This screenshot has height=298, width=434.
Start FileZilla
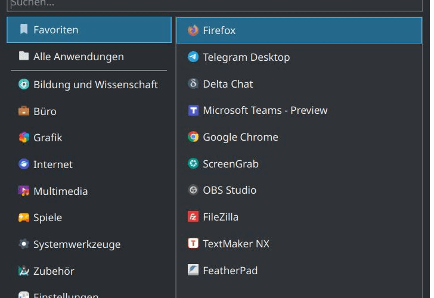[x=299, y=217]
